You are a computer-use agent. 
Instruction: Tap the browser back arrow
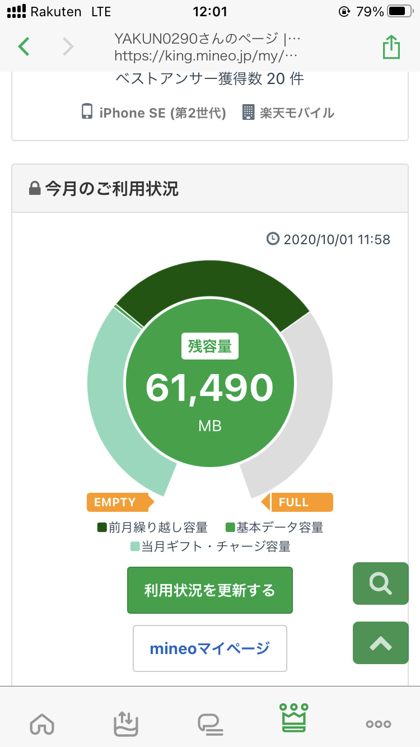coord(24,46)
